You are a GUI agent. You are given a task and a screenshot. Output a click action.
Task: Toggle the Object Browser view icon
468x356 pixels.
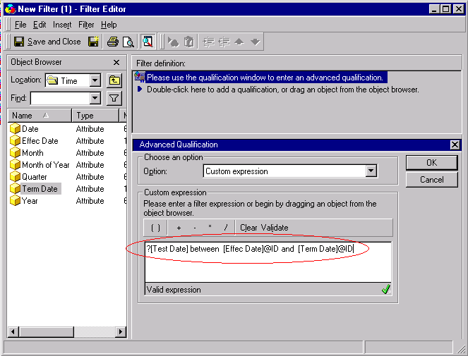pyautogui.click(x=148, y=42)
